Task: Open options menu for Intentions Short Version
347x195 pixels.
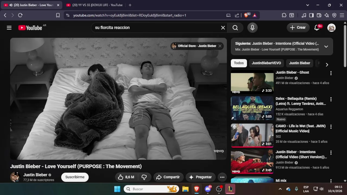Action: click(331, 153)
